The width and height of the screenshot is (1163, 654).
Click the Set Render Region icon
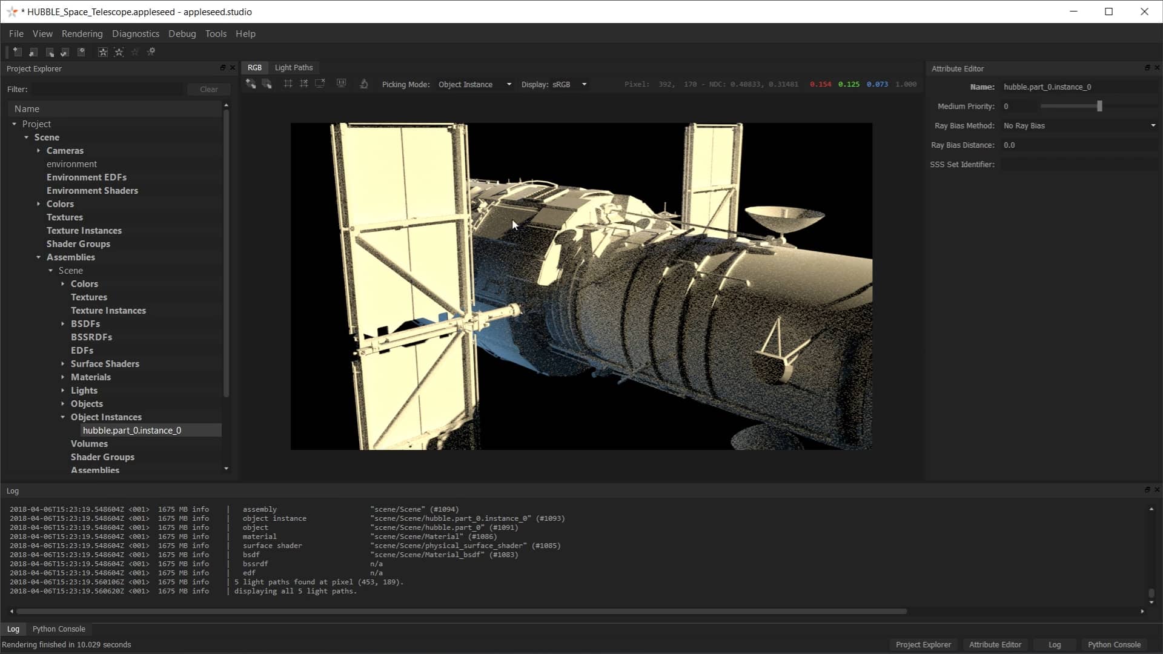coord(288,84)
